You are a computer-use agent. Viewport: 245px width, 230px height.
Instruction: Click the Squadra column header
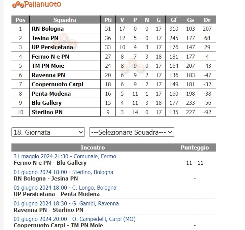65,20
